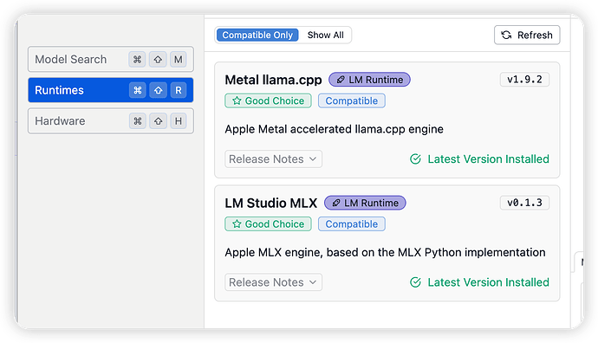Screen dimensions: 598x343
Task: Click the LM Runtime badge on LM Studio MLX
Action: click(365, 203)
